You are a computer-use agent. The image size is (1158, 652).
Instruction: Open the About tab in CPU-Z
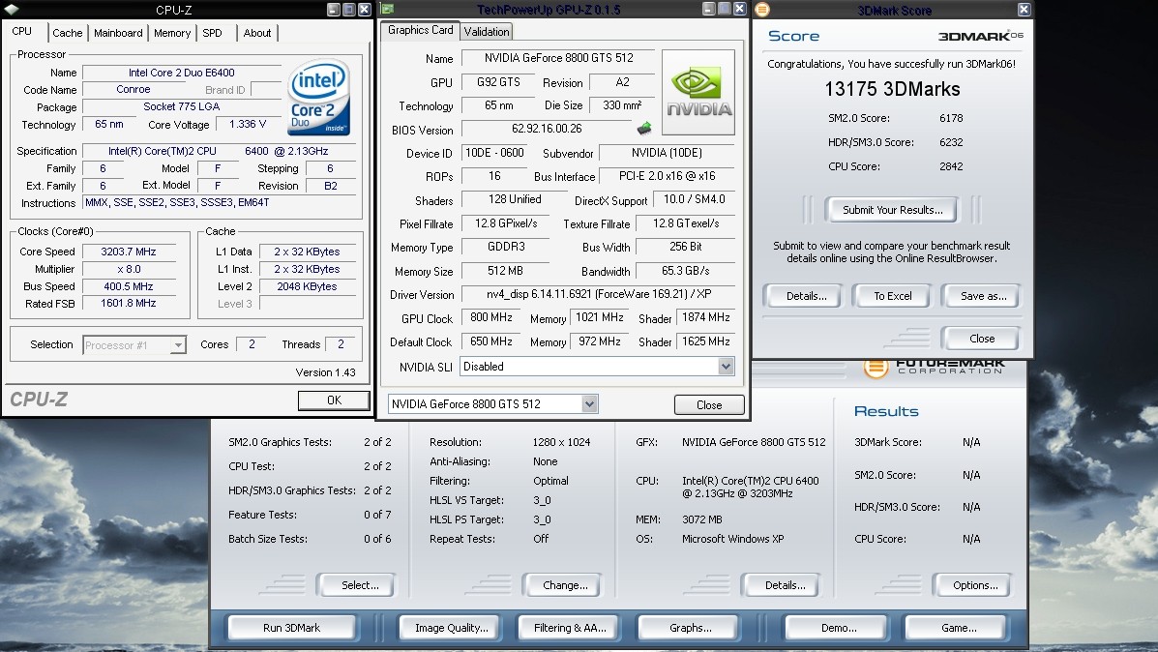pos(257,33)
